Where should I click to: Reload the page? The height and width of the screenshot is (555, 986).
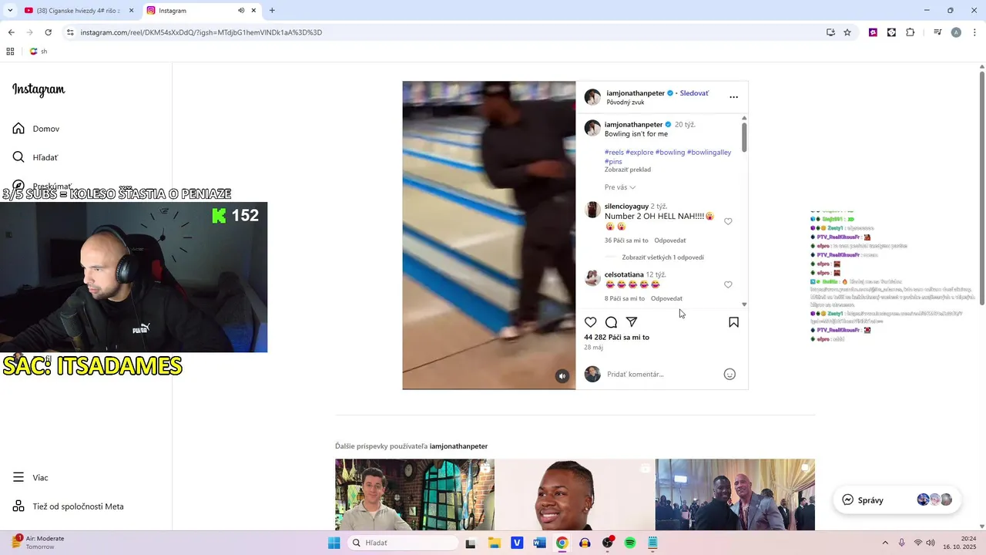tap(48, 32)
